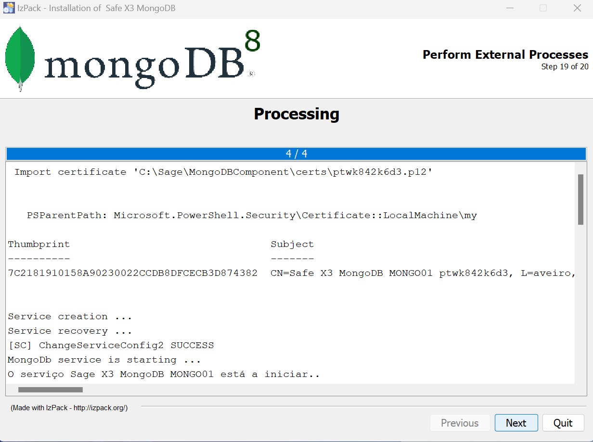This screenshot has height=442, width=593.
Task: Click the Perform External Processes heading
Action: pos(505,54)
